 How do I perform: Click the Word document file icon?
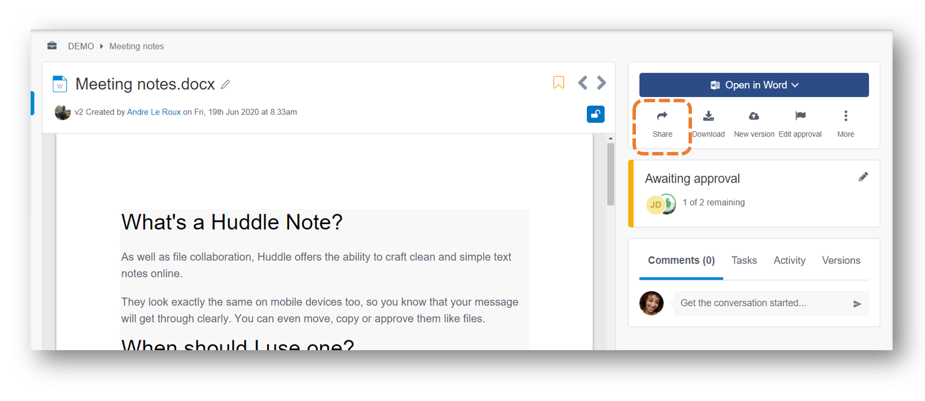(x=60, y=84)
